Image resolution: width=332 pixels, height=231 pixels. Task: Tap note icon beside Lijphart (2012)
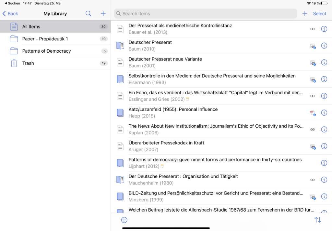[162, 166]
